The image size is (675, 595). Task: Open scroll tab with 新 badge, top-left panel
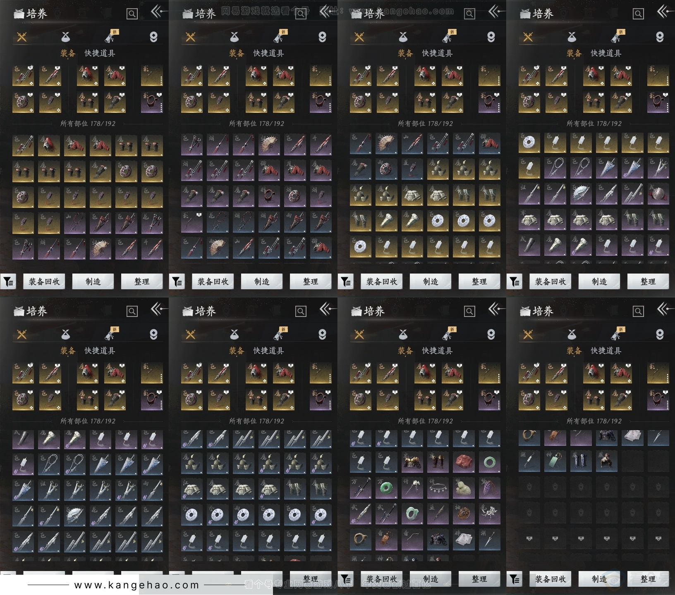pos(111,36)
